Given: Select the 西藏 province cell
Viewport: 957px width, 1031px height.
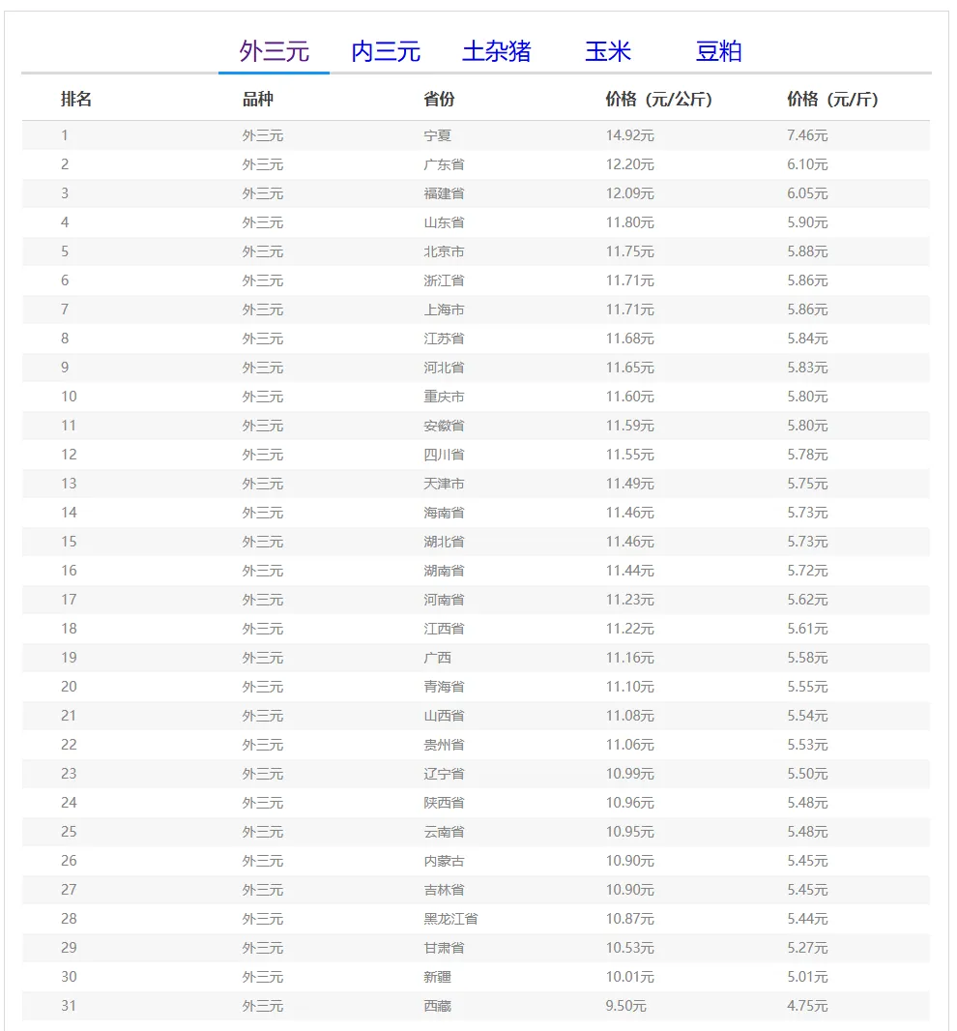Looking at the screenshot, I should (x=437, y=1005).
